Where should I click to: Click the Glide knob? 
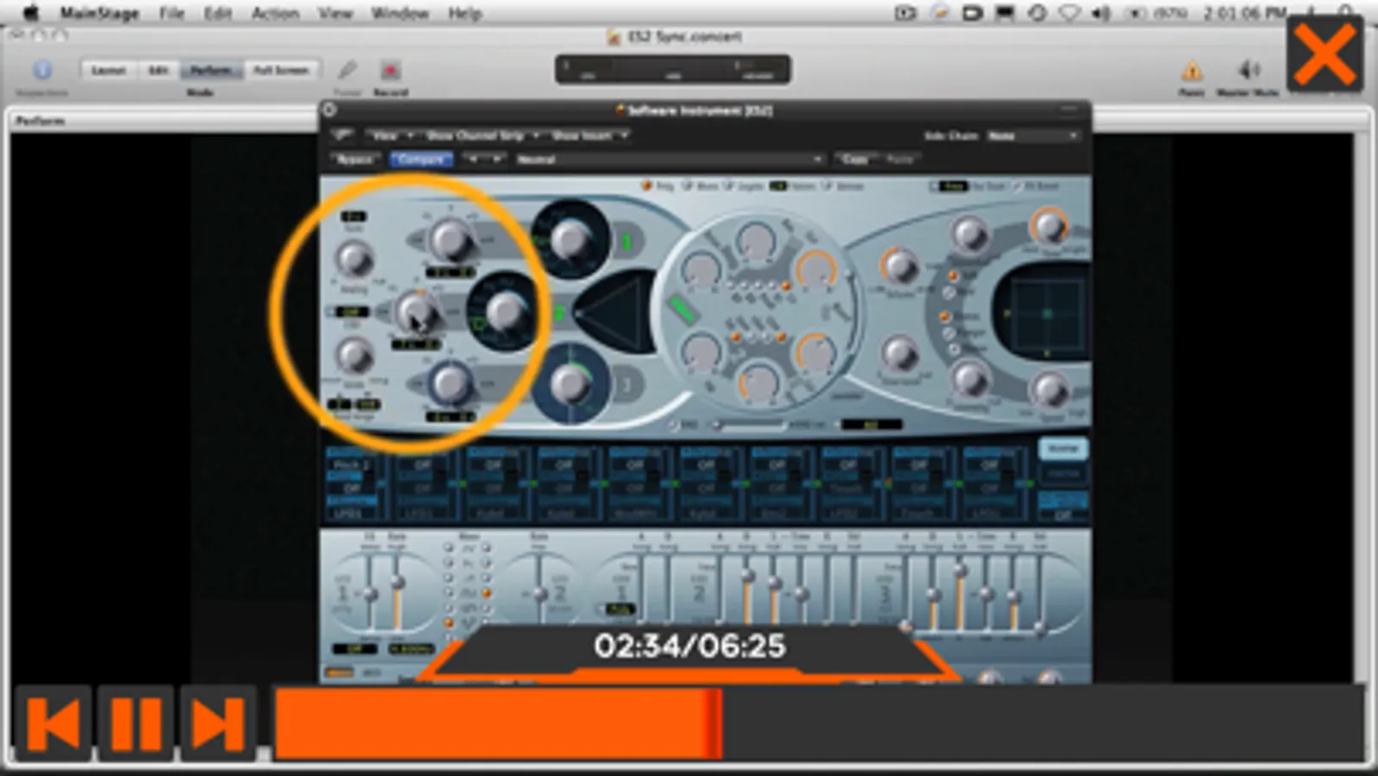pos(353,355)
